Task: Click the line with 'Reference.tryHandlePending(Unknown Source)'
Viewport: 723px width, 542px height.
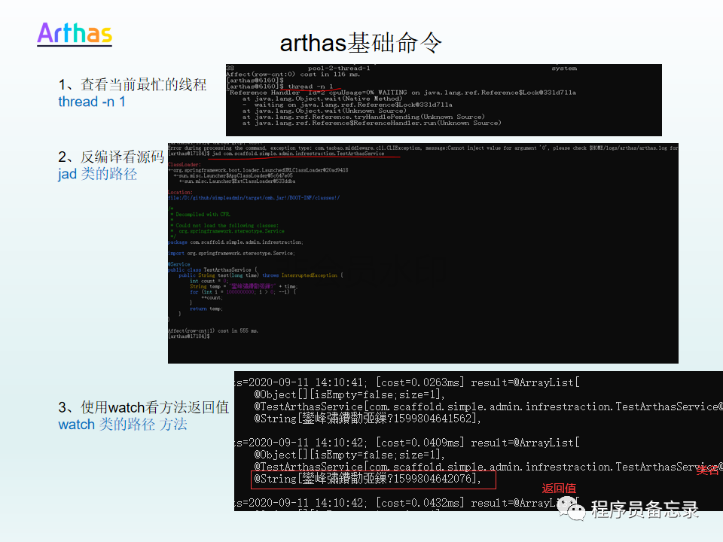Action: click(363, 117)
